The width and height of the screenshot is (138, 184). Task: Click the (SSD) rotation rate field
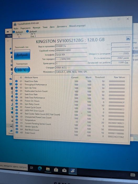pos(120,53)
